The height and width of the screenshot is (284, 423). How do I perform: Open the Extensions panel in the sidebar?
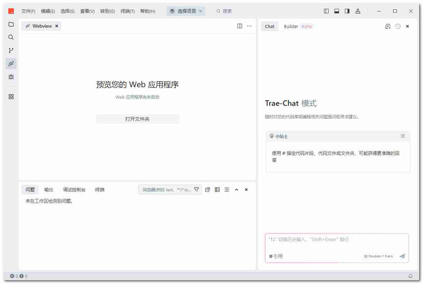[11, 97]
